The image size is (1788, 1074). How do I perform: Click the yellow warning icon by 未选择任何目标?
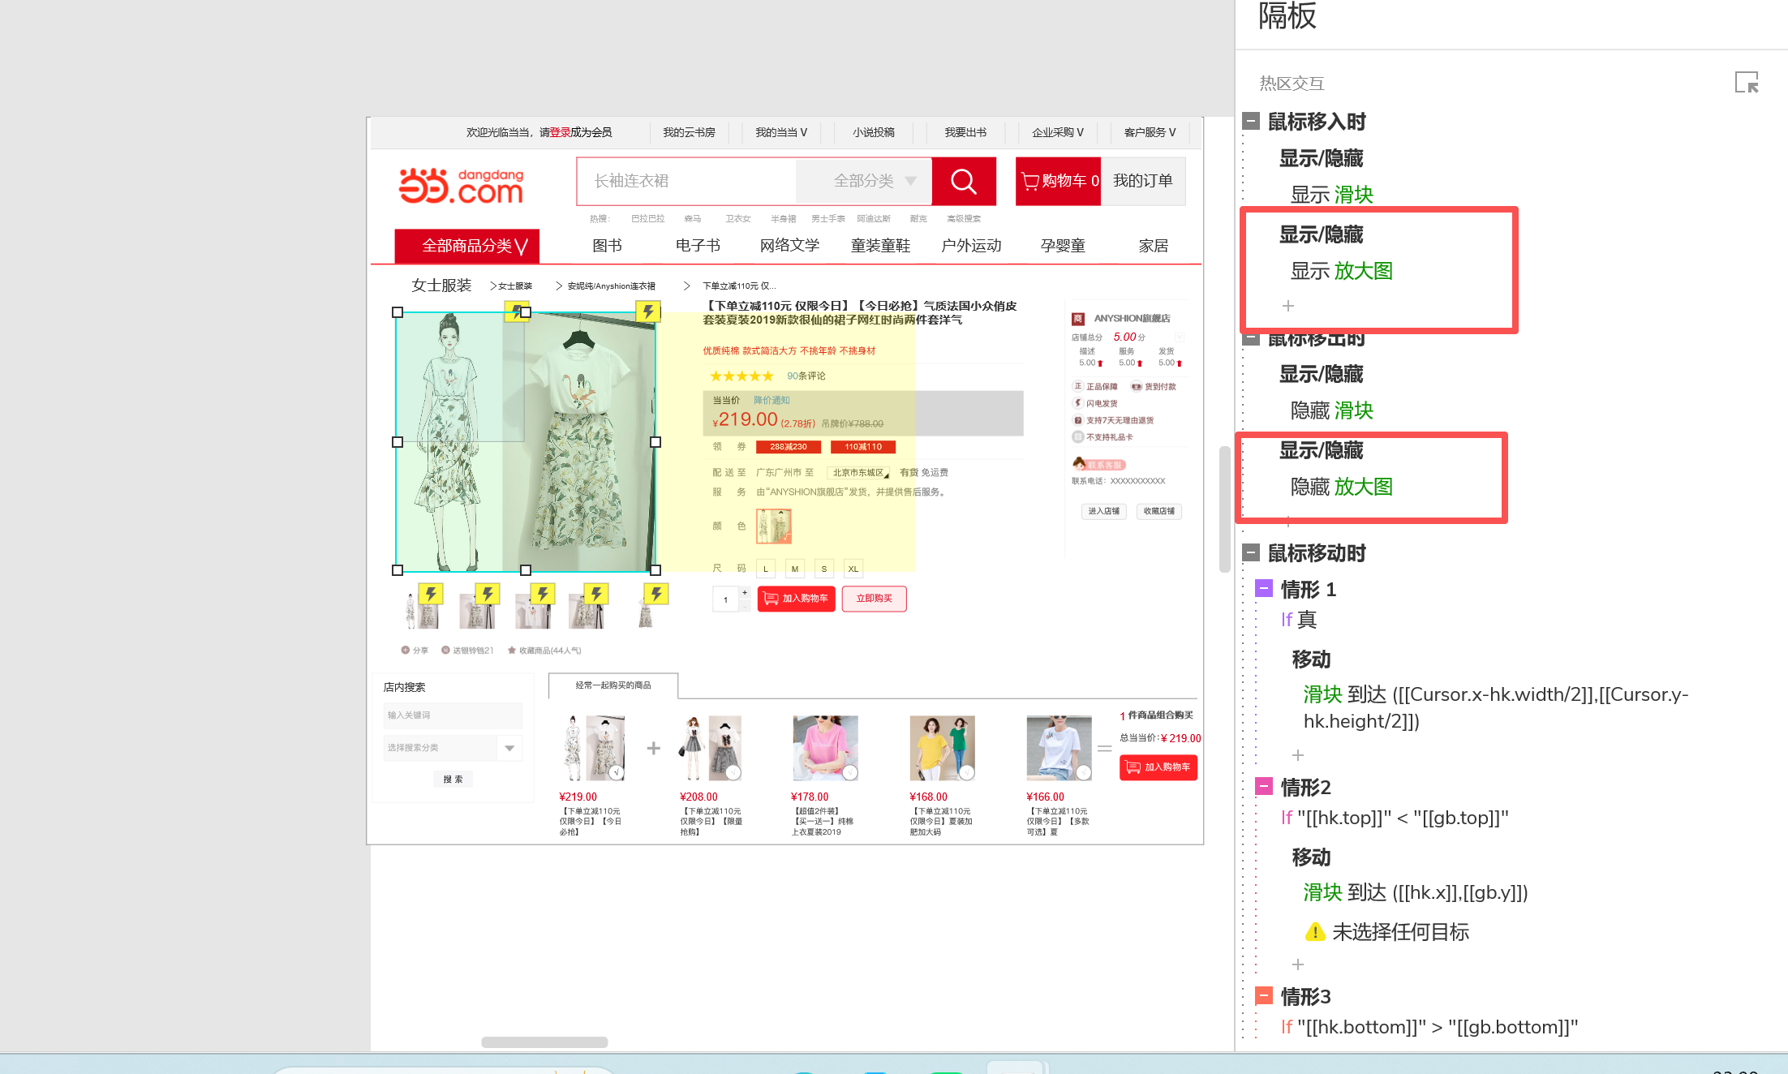(x=1314, y=932)
